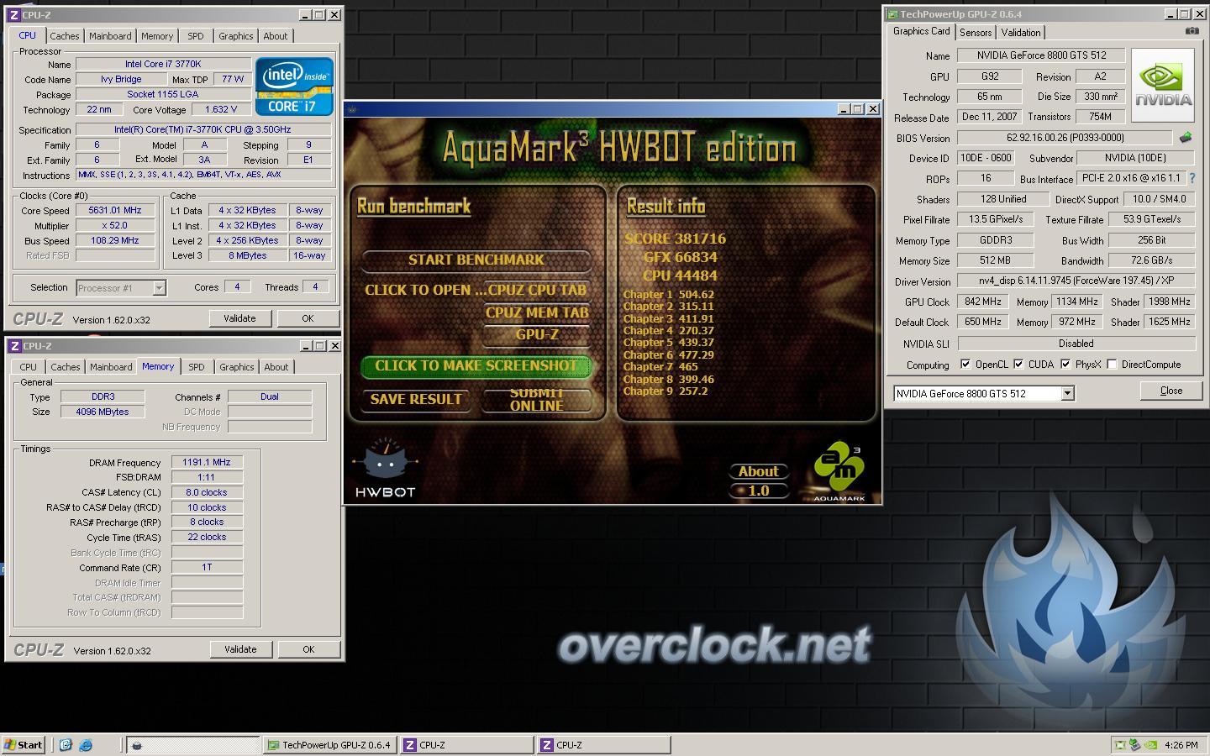Open Caches tab in lower CPU-Z window
This screenshot has height=756, width=1210.
click(x=66, y=367)
